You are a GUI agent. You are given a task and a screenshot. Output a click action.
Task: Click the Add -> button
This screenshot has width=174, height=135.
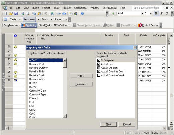click(x=81, y=76)
